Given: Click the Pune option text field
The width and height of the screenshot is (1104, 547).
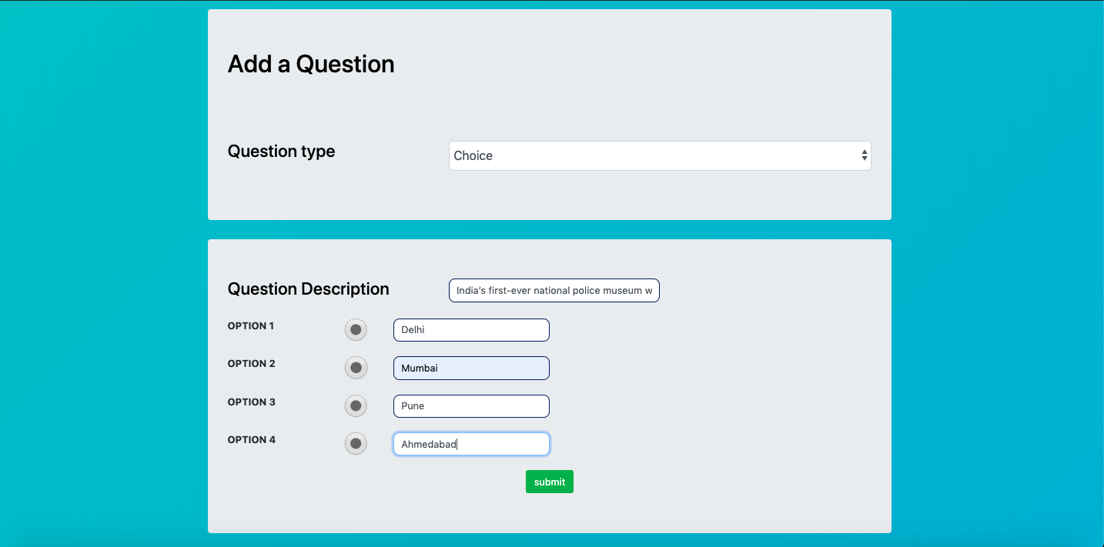Looking at the screenshot, I should [x=471, y=406].
